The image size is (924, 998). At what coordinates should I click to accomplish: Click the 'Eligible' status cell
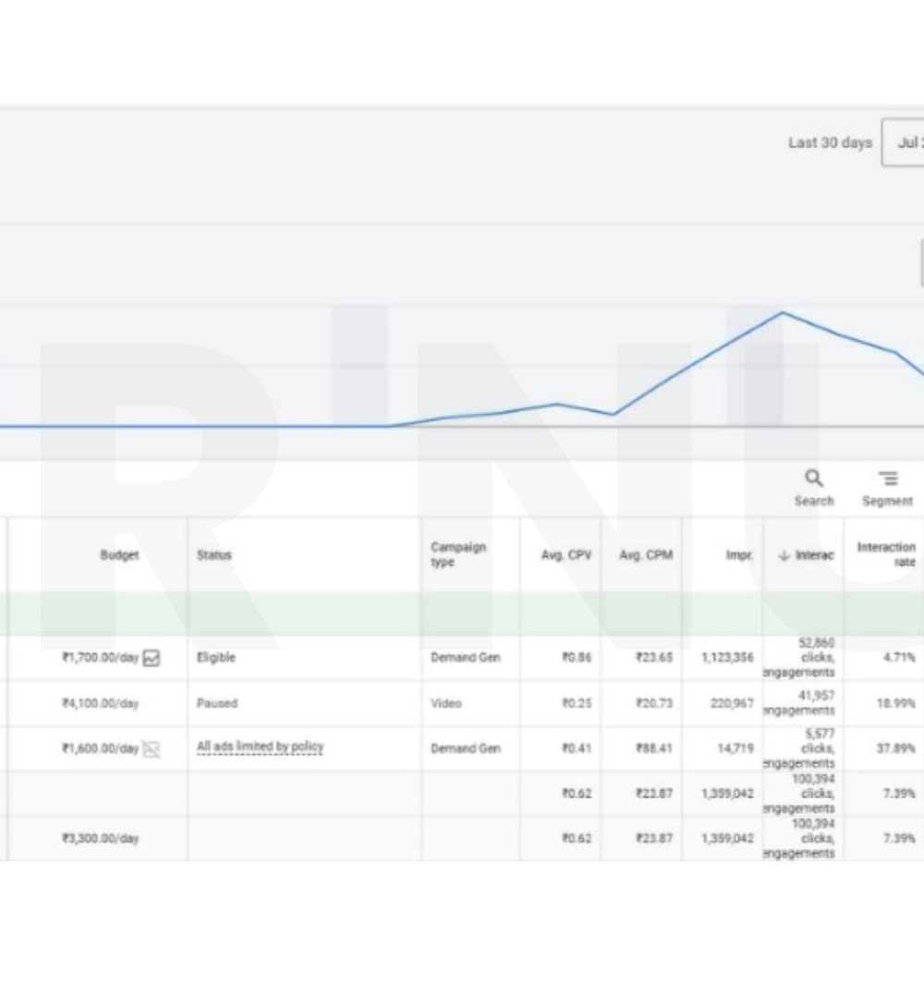tap(215, 658)
